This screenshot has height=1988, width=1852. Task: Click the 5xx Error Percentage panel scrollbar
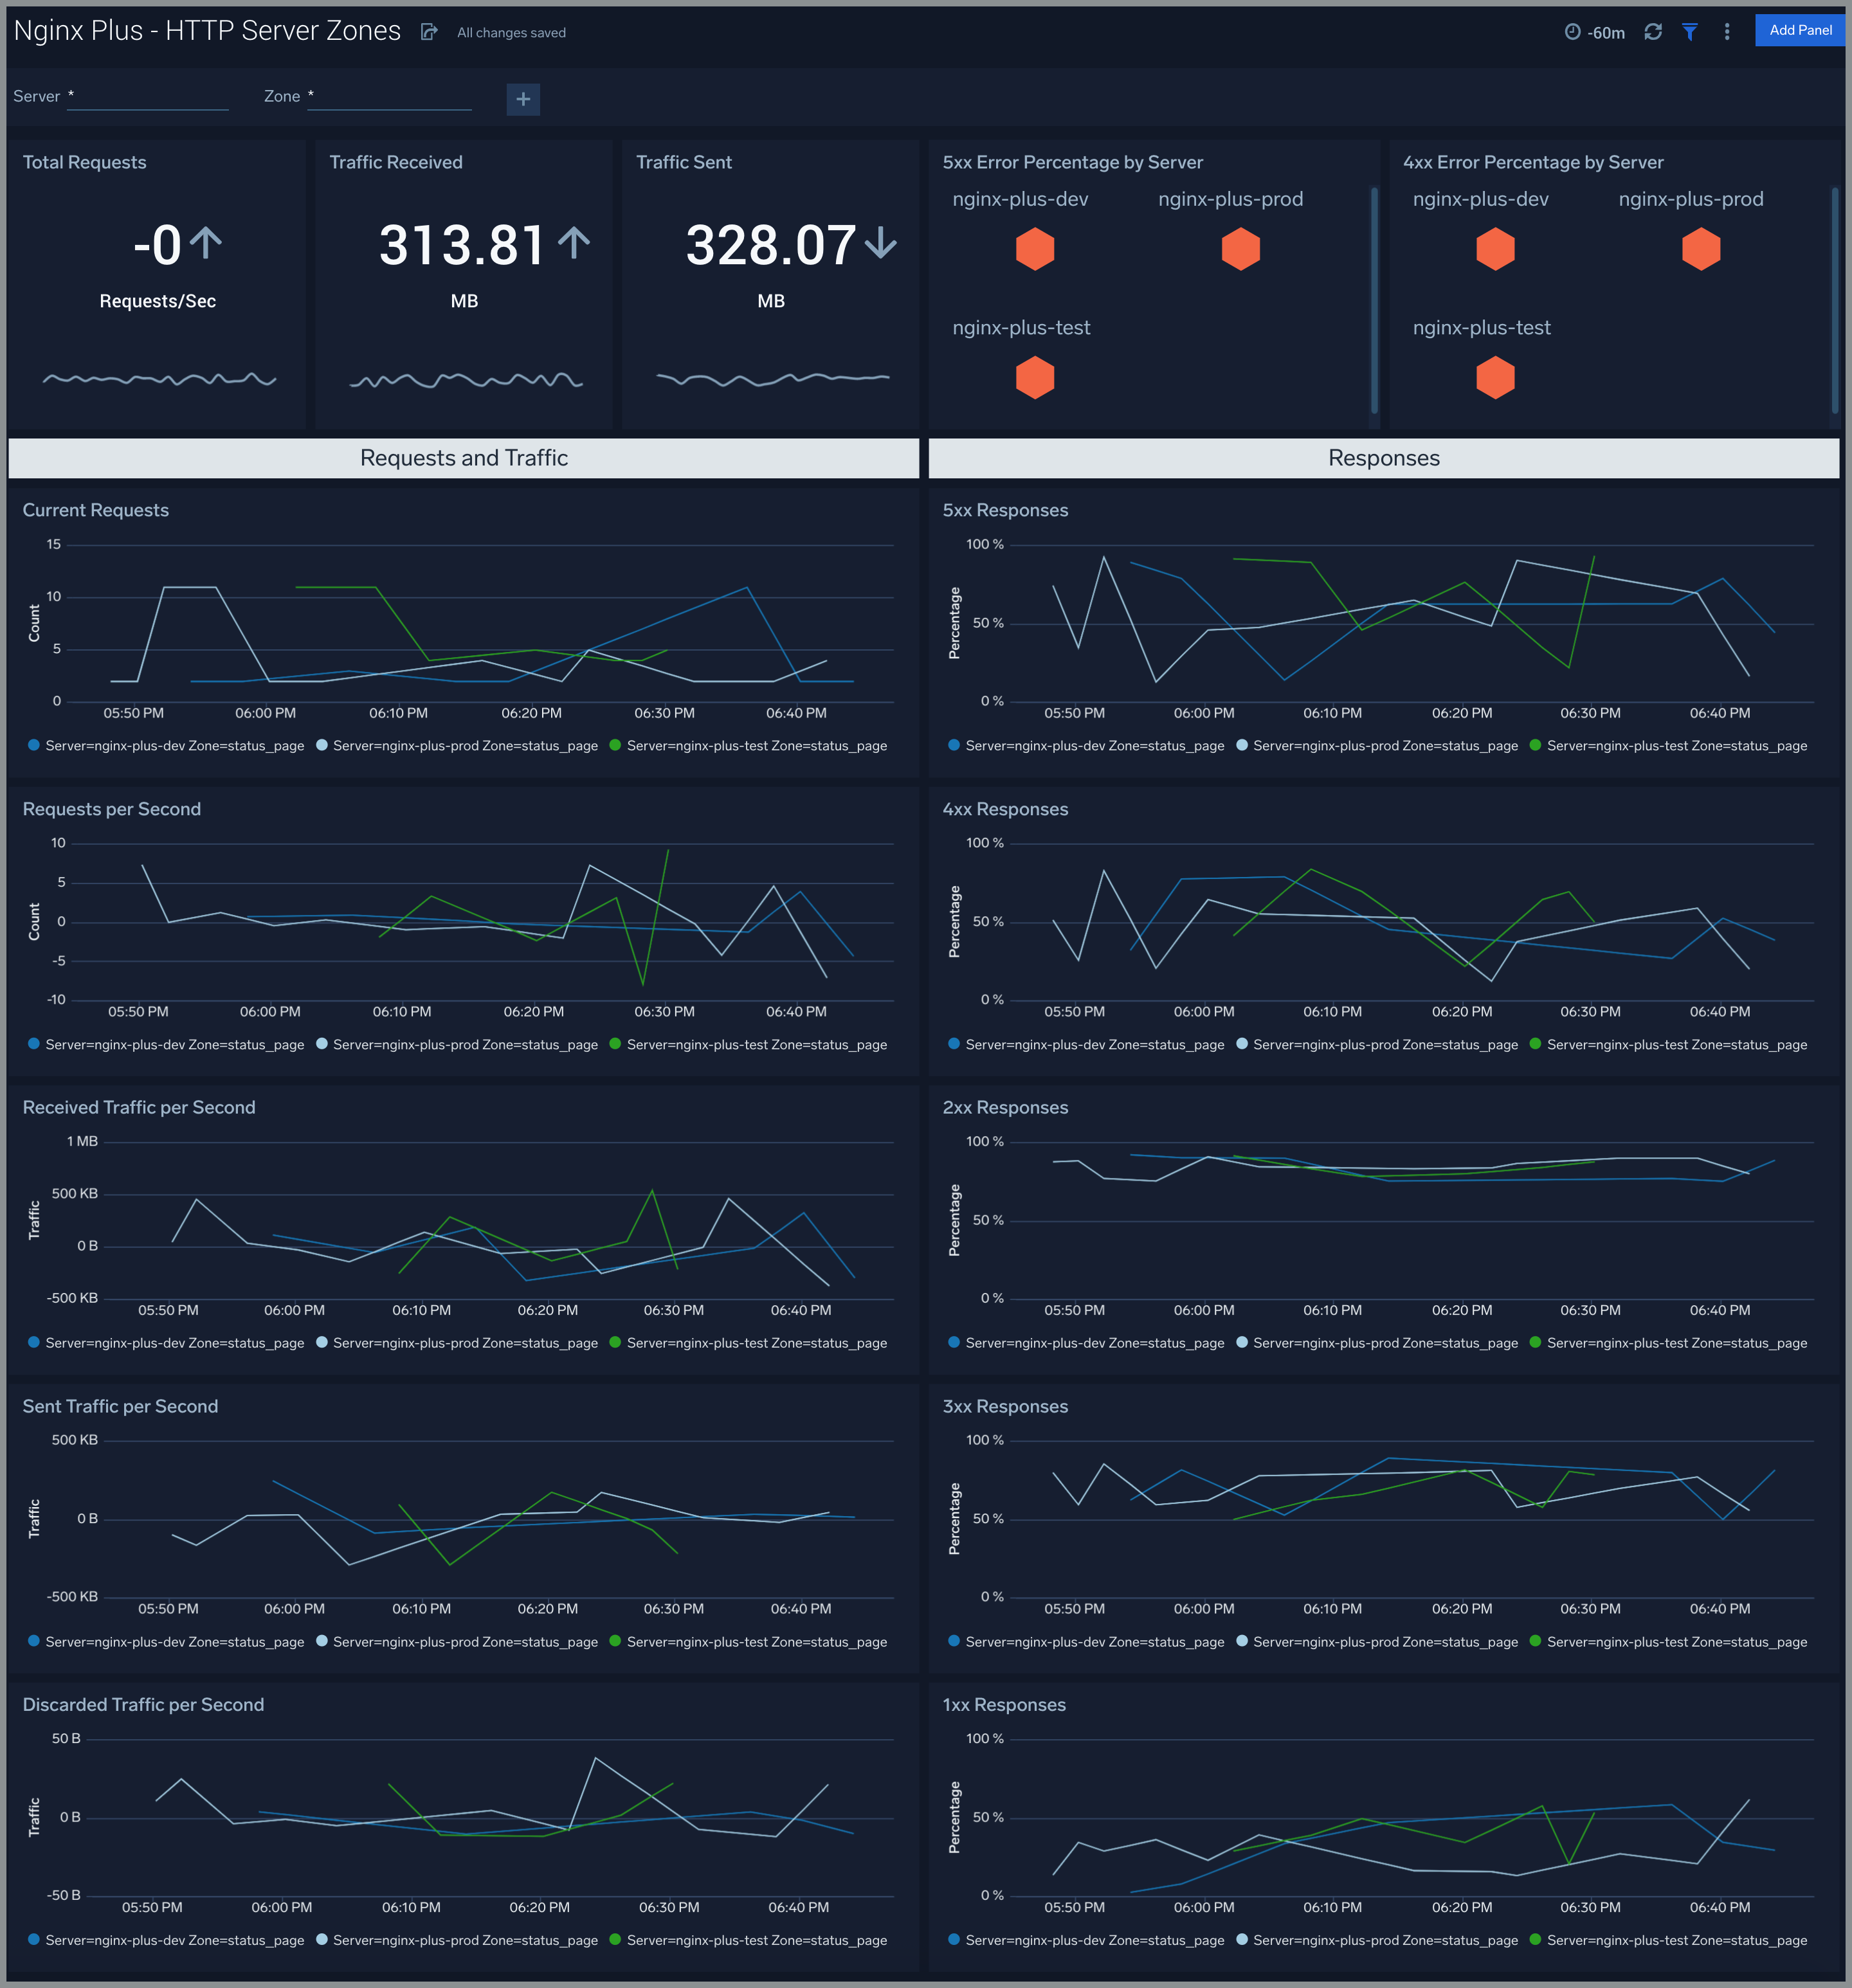(x=1374, y=300)
